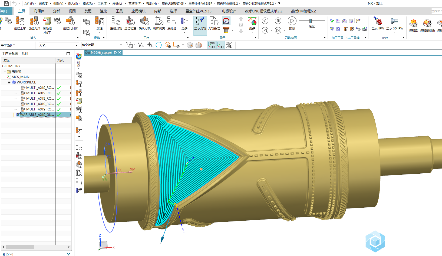Select the VARIABLE_AXIS_GU... operation row
The height and width of the screenshot is (256, 442).
[36, 115]
